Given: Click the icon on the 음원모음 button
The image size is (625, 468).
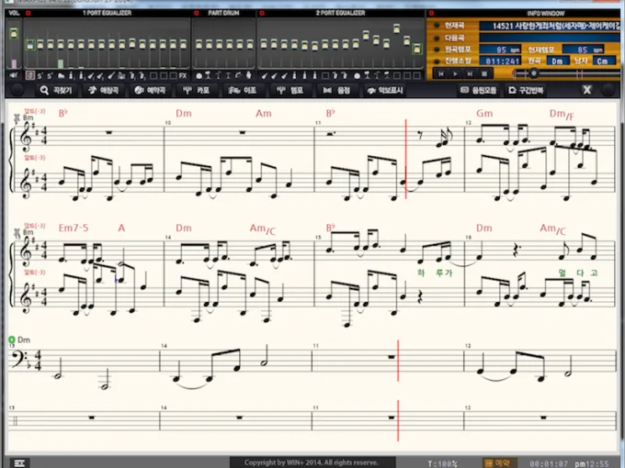Looking at the screenshot, I should [464, 90].
